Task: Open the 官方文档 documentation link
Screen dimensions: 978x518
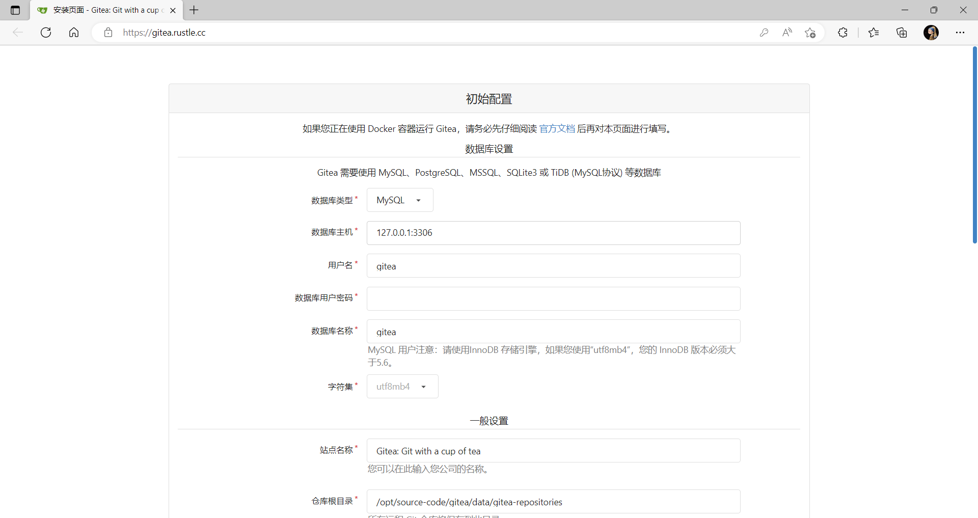Action: point(557,129)
